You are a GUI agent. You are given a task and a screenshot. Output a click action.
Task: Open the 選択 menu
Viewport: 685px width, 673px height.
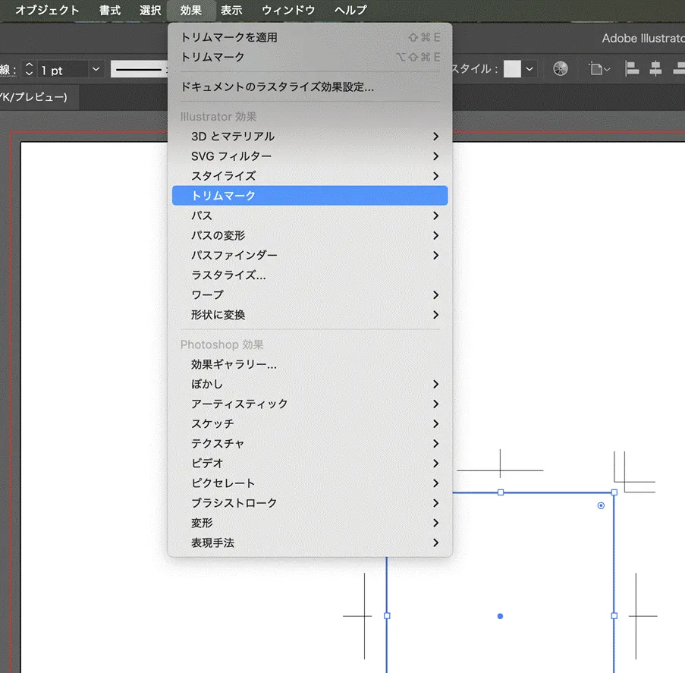(x=150, y=10)
